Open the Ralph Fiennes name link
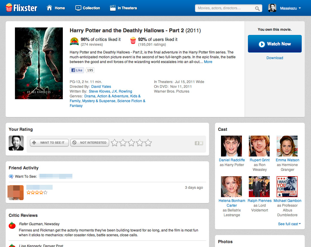Screen dimensions: 311x247 coord(260,201)
